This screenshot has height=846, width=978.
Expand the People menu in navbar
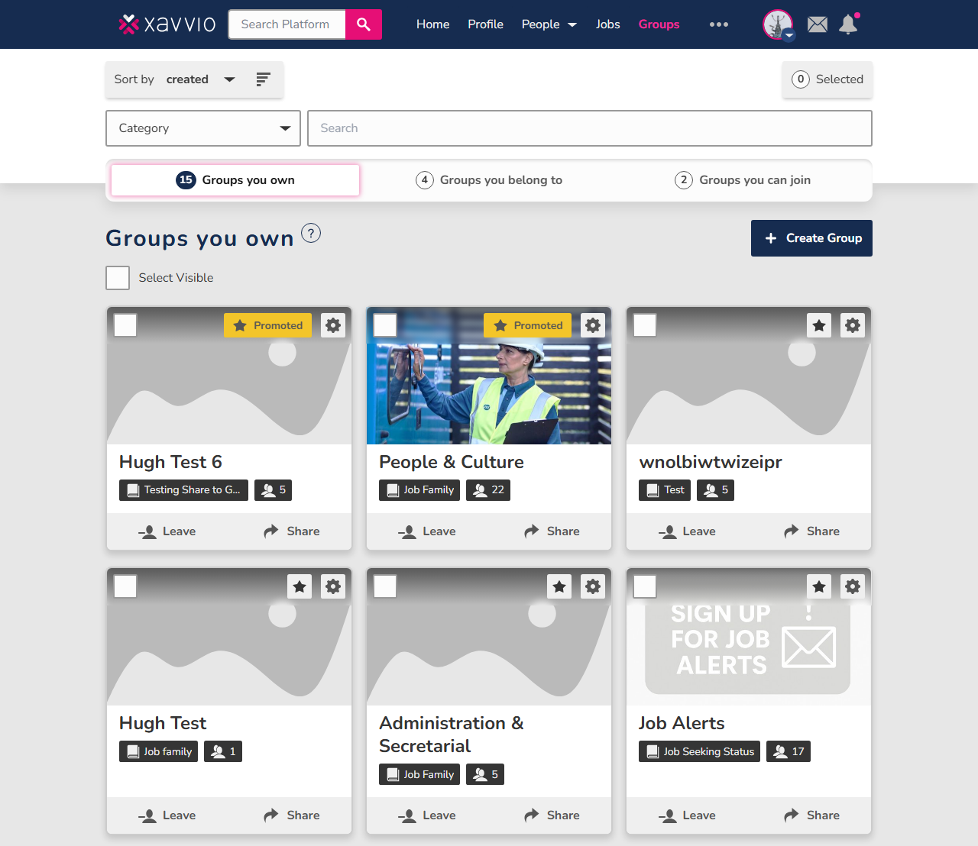[549, 24]
